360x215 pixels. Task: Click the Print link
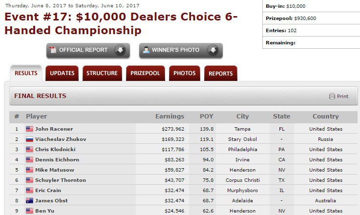pyautogui.click(x=342, y=97)
